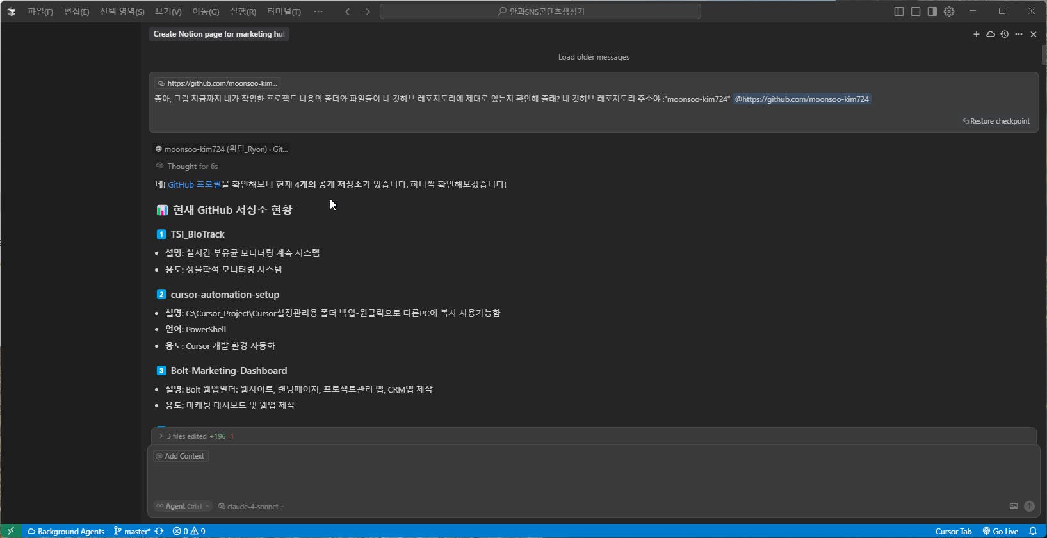Open the 선택 영역(S) menu

coord(122,12)
